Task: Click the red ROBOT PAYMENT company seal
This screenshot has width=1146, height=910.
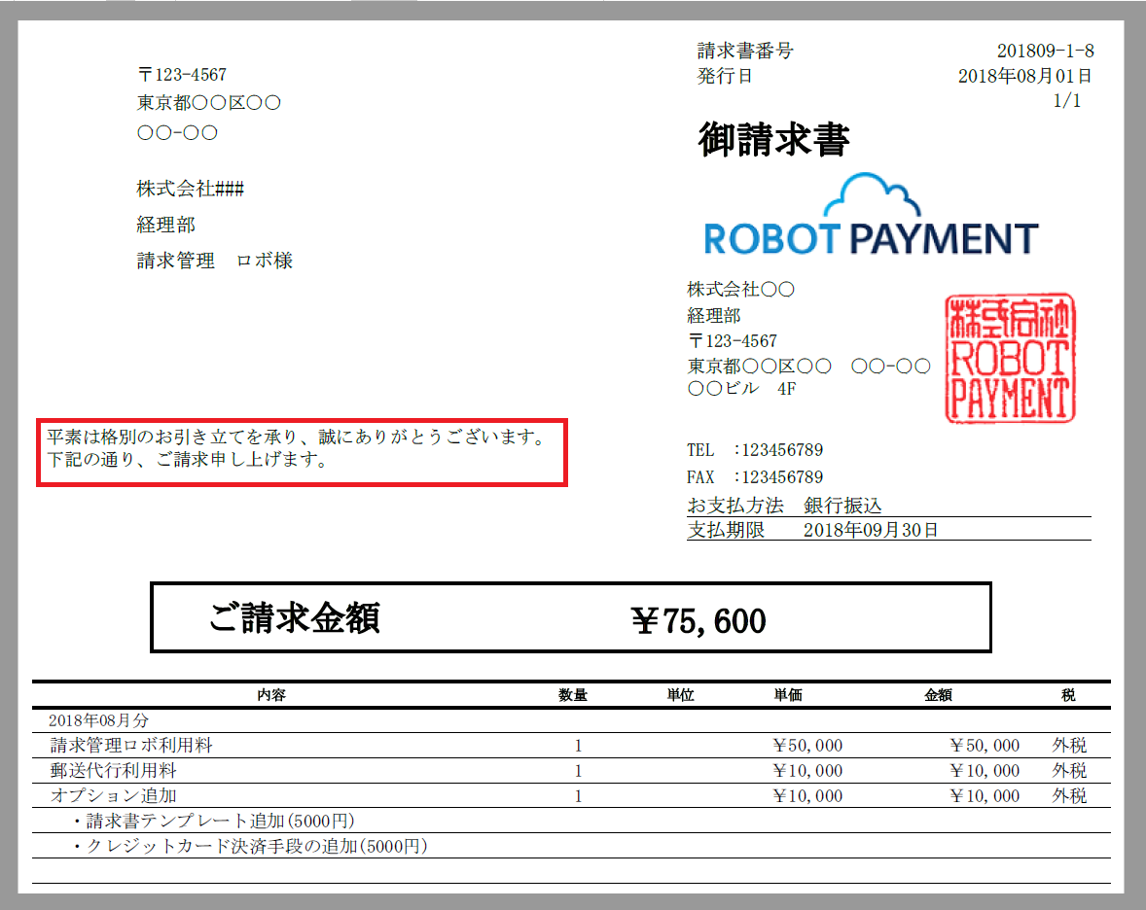Action: (1010, 359)
